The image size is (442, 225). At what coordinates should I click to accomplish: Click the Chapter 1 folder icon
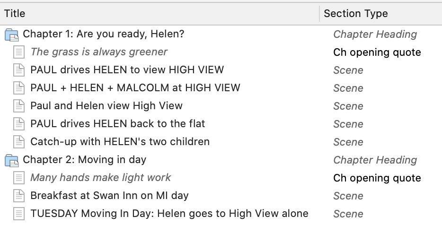11,35
